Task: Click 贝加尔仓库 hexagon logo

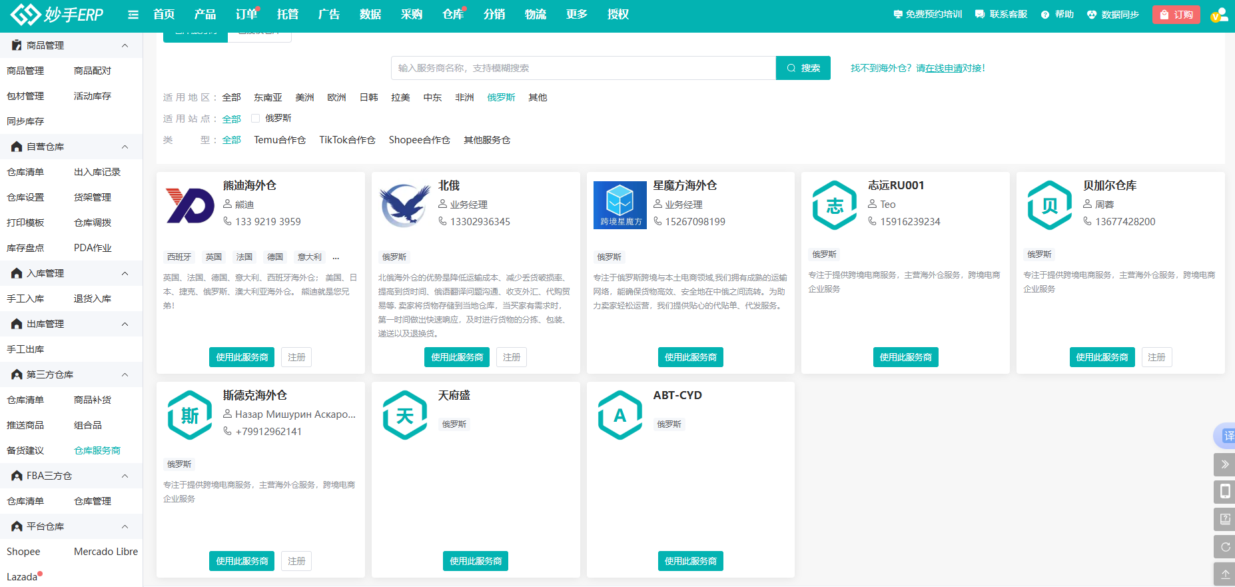Action: [1050, 205]
